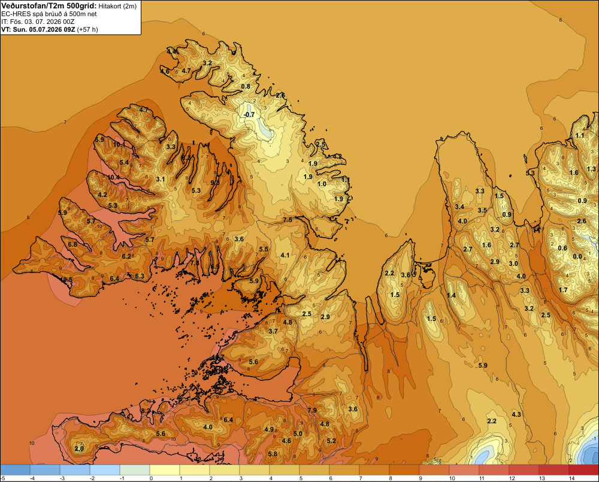Select the "4.9" temperature value
The image size is (599, 482).
(x=270, y=429)
